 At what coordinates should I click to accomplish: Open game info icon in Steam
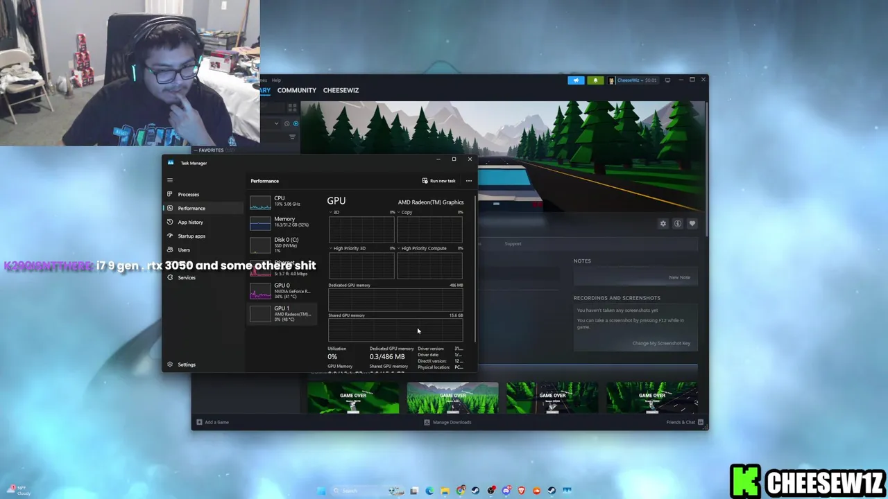click(678, 223)
